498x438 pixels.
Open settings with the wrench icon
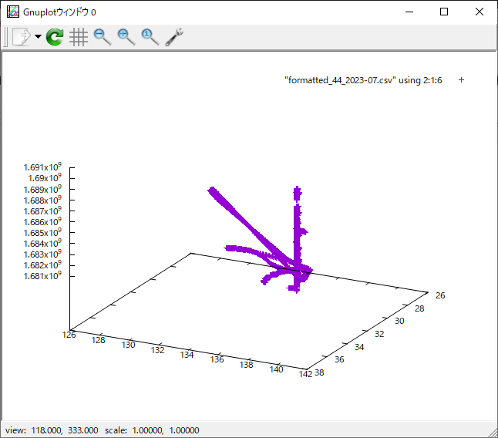(x=174, y=37)
